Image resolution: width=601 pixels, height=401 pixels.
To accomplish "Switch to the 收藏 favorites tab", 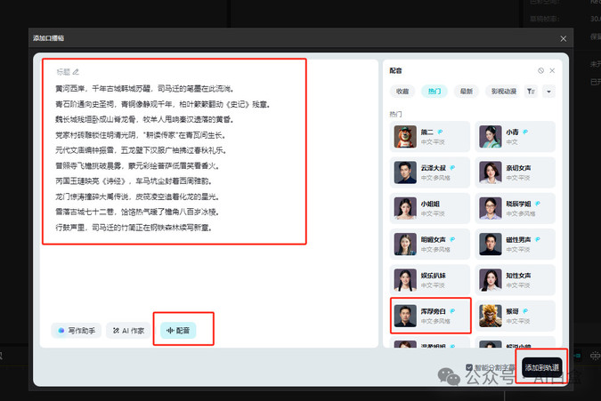I will click(x=403, y=91).
